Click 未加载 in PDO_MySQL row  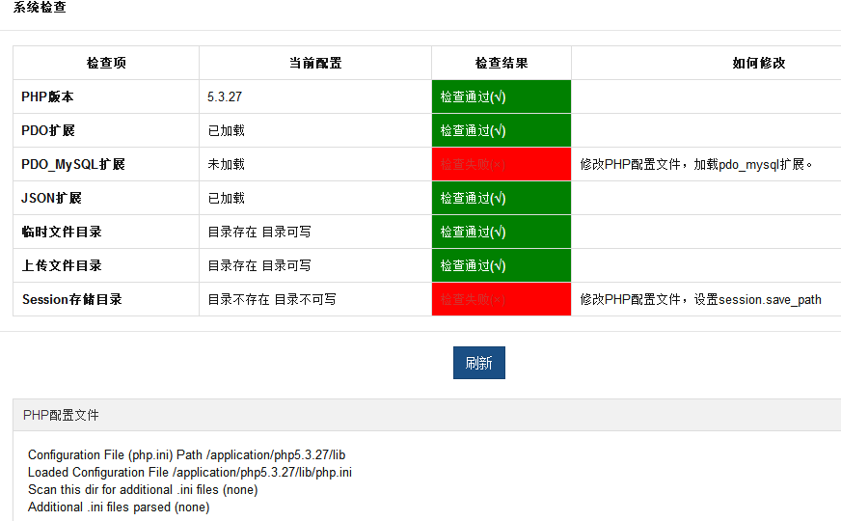point(227,165)
